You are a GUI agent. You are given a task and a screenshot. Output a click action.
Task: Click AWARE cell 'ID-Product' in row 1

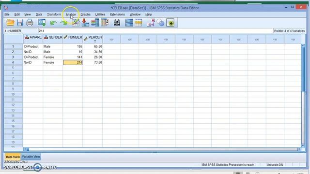point(33,46)
